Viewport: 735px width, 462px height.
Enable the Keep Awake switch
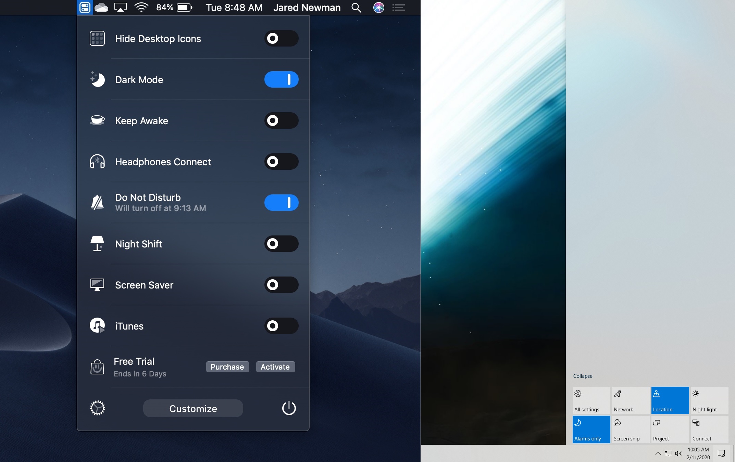[281, 120]
